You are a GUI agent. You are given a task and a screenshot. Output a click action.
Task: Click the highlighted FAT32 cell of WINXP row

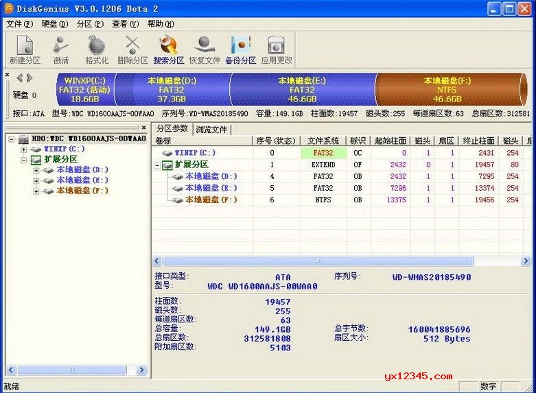coord(323,153)
